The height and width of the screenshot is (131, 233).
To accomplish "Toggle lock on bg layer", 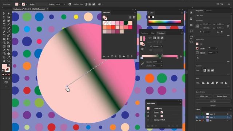I will pos(200,120).
